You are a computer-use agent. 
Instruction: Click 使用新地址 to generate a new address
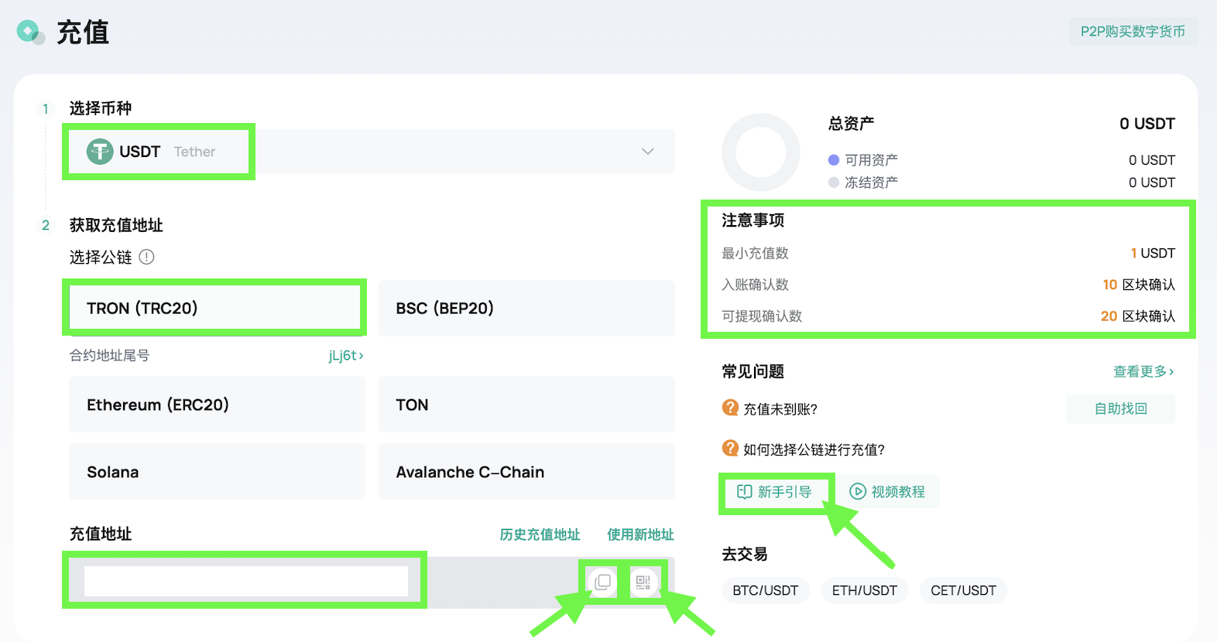(x=640, y=534)
